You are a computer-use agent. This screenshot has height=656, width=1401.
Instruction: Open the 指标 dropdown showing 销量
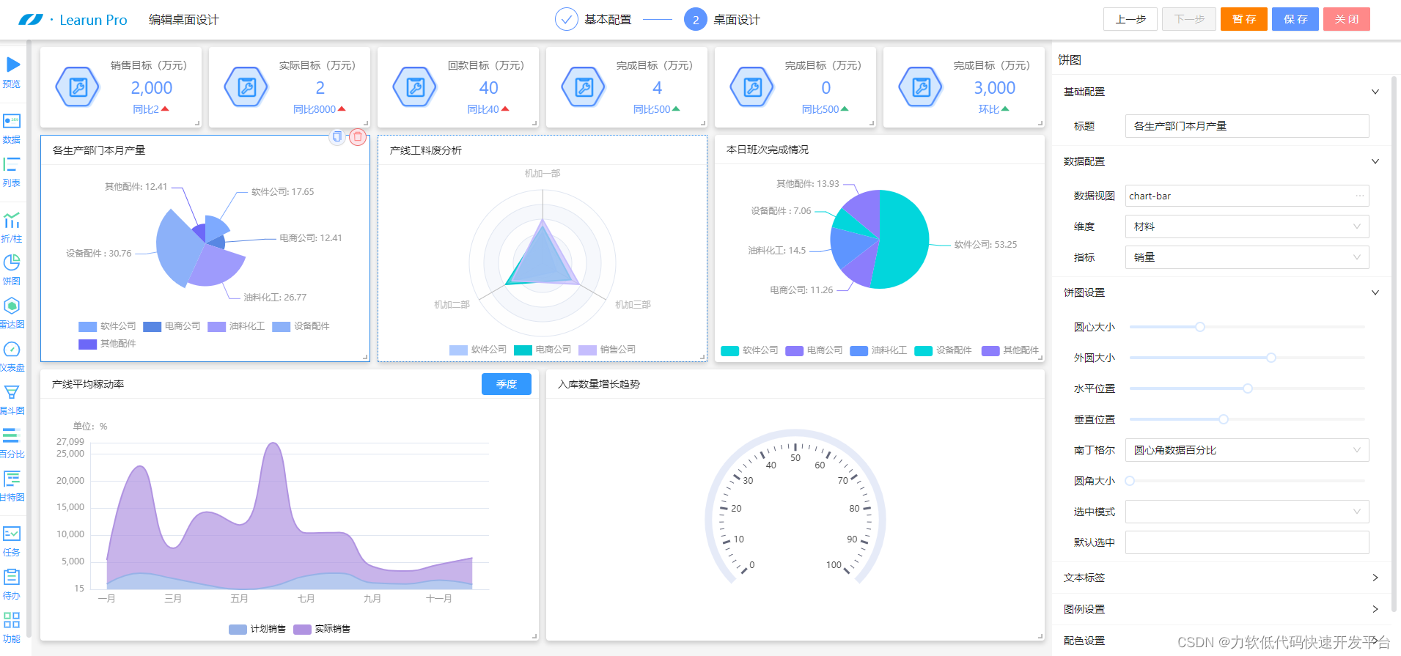1247,257
